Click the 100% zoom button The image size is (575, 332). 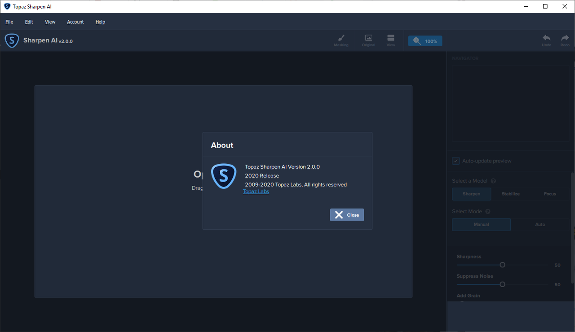(425, 41)
